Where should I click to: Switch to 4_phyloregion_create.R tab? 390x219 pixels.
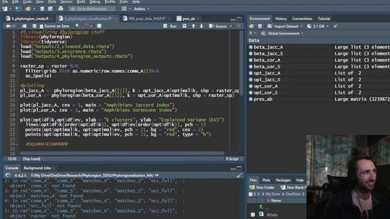coord(30,19)
